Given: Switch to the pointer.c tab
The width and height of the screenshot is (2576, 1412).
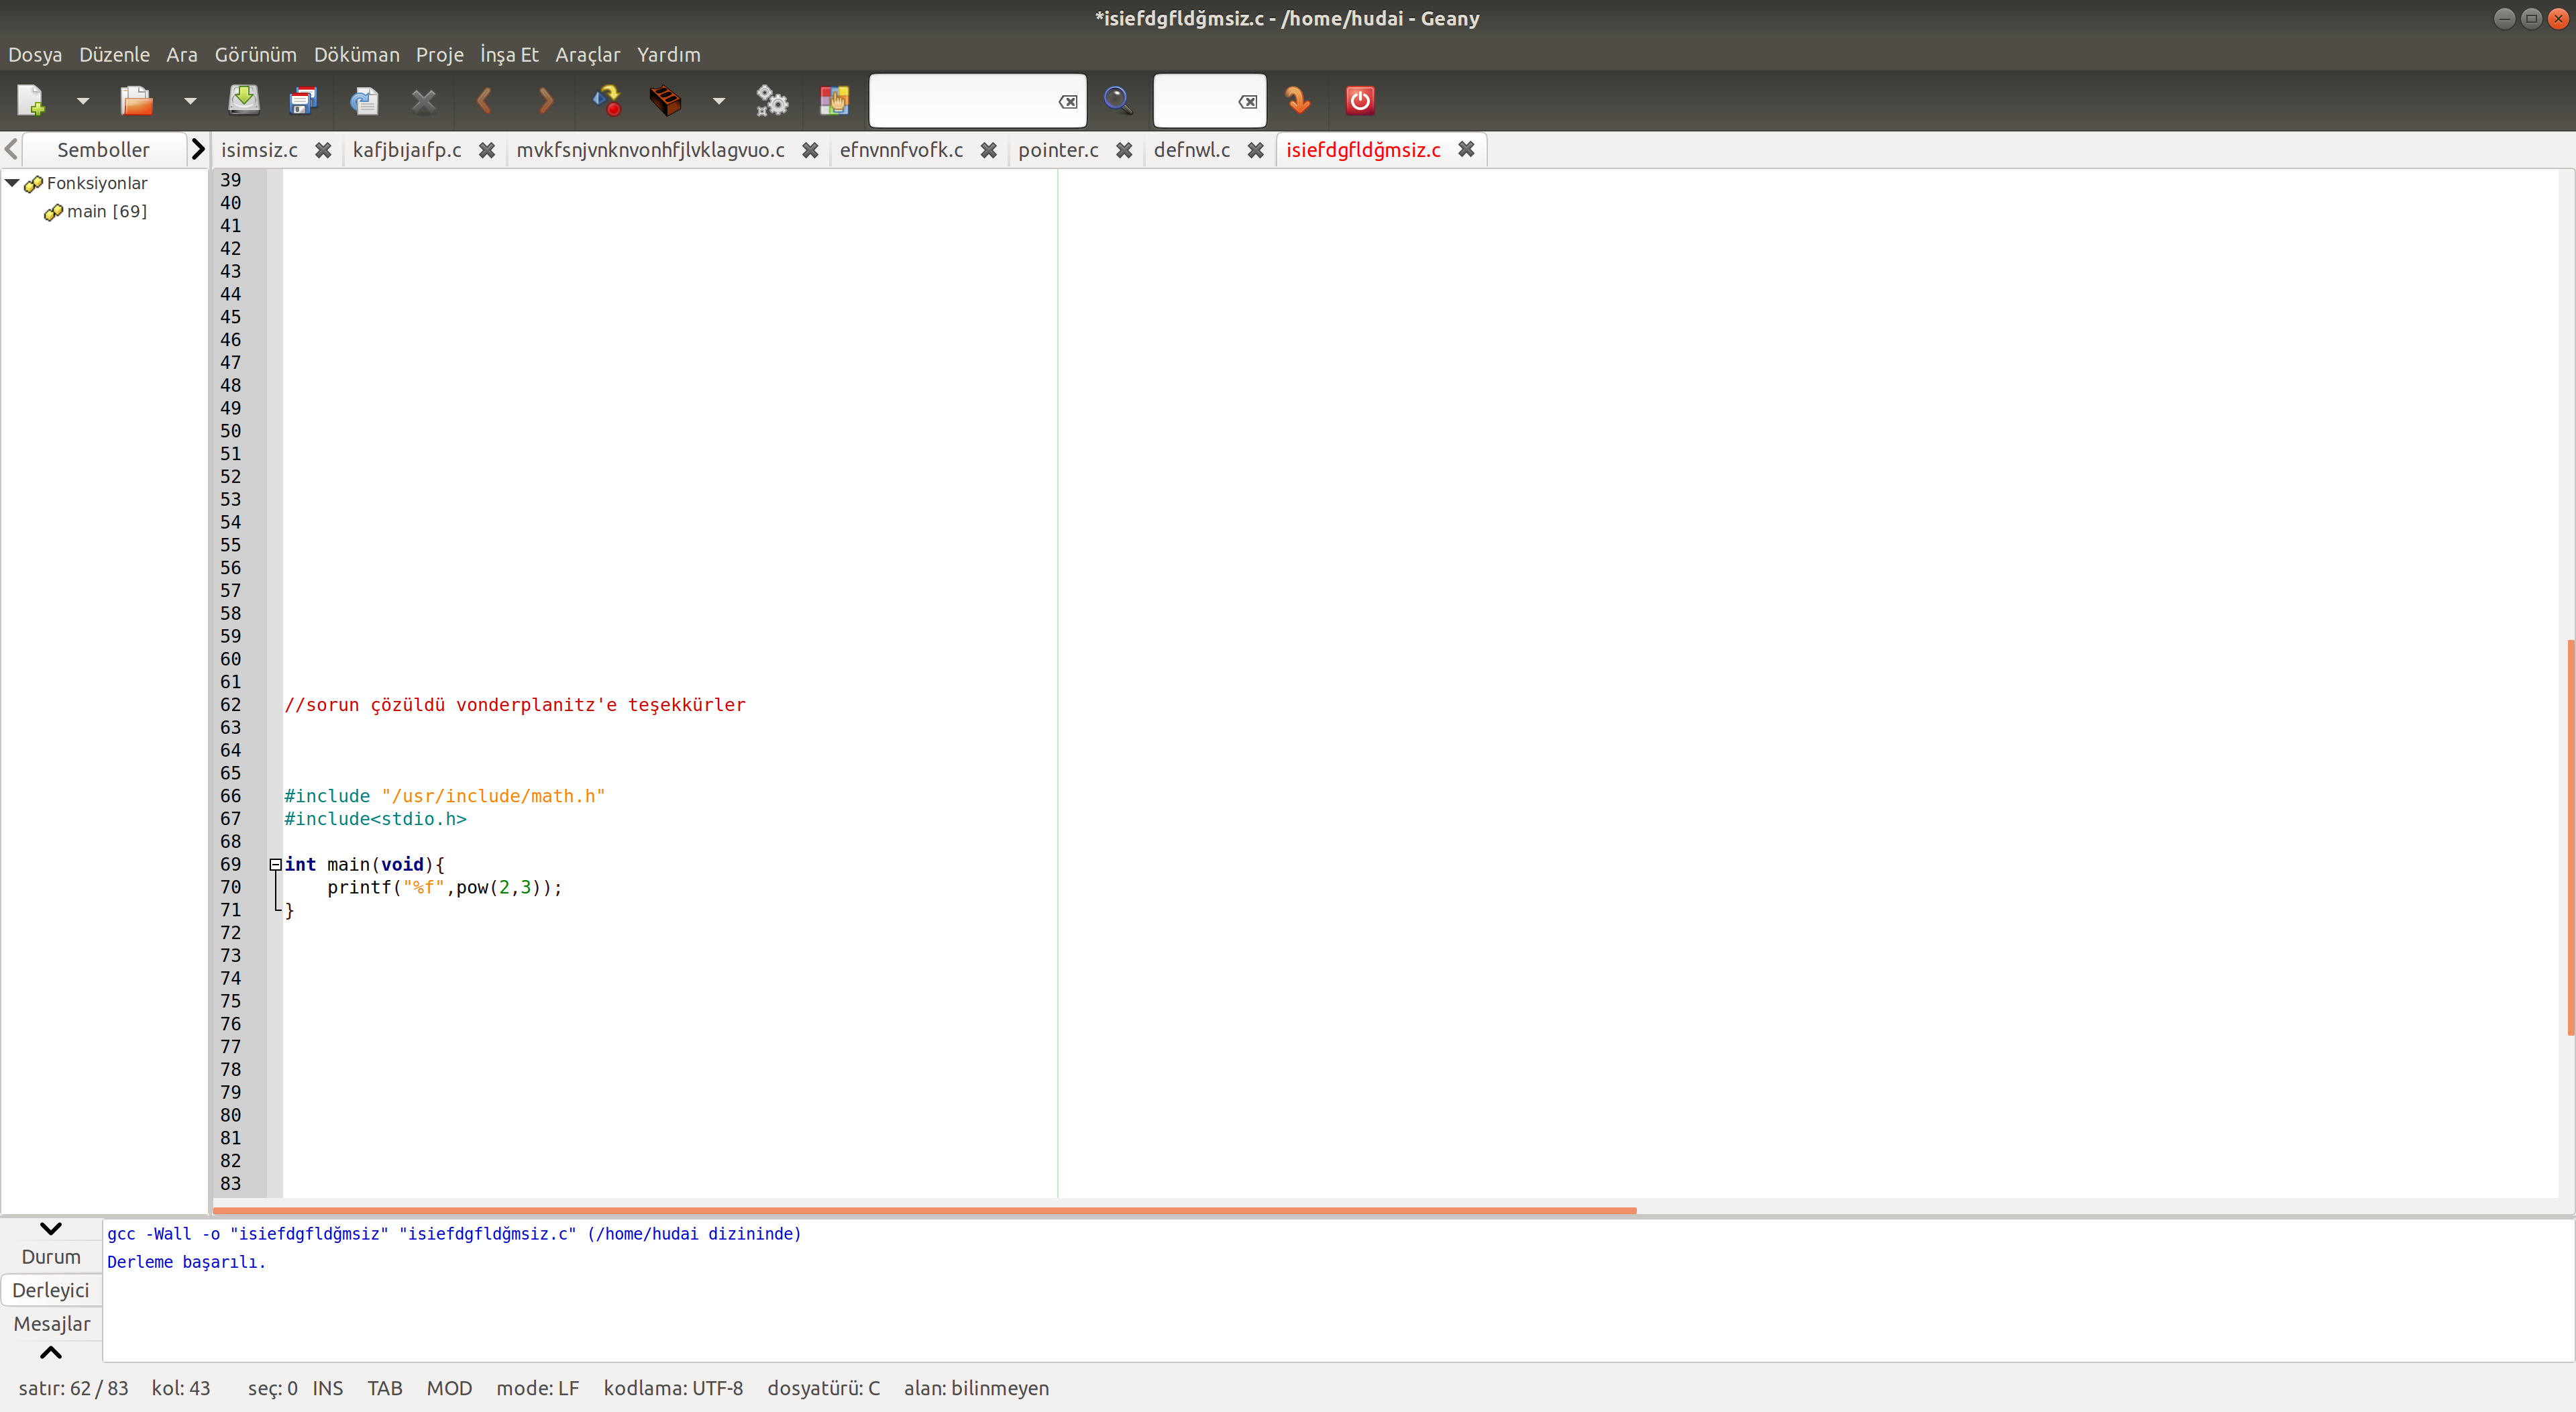Looking at the screenshot, I should click(1058, 150).
